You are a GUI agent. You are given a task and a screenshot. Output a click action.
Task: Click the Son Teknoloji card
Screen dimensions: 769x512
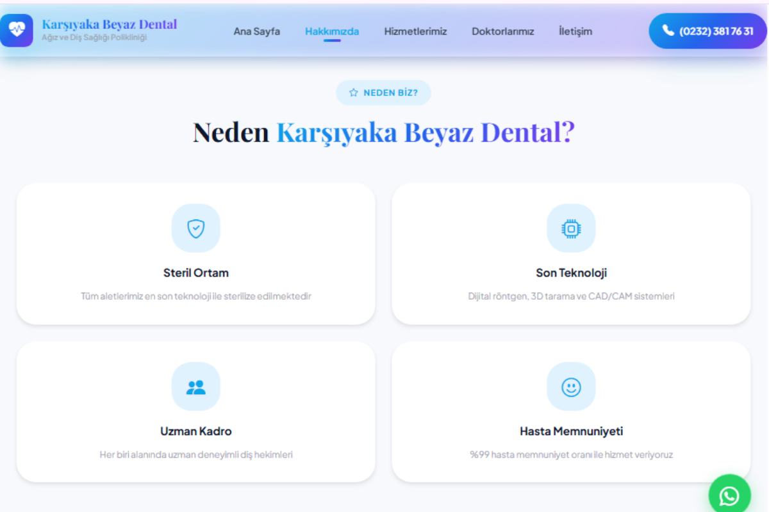pos(572,253)
